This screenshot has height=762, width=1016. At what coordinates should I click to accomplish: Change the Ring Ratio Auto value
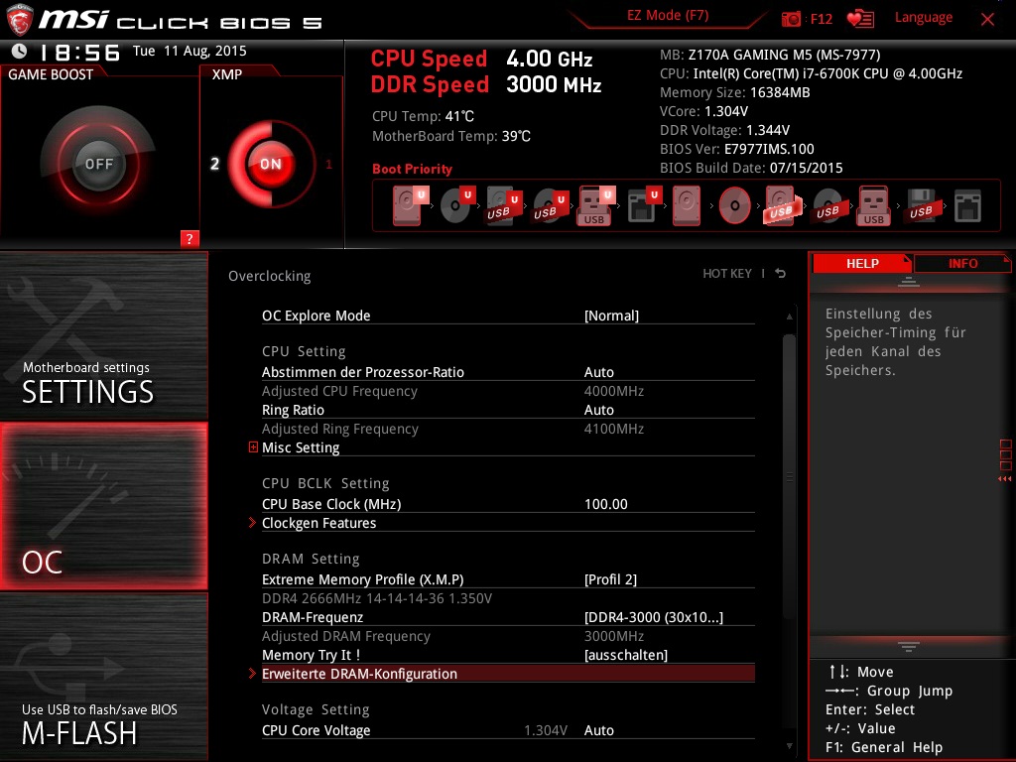[x=598, y=410]
